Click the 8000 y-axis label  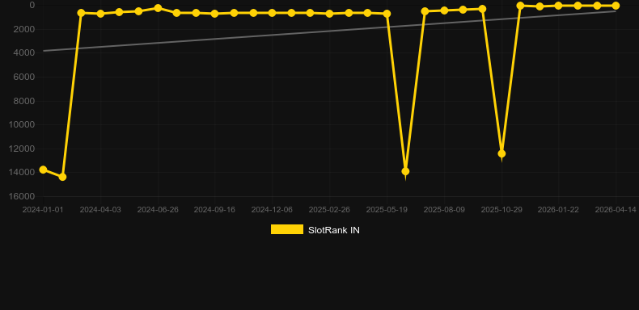tap(24, 101)
